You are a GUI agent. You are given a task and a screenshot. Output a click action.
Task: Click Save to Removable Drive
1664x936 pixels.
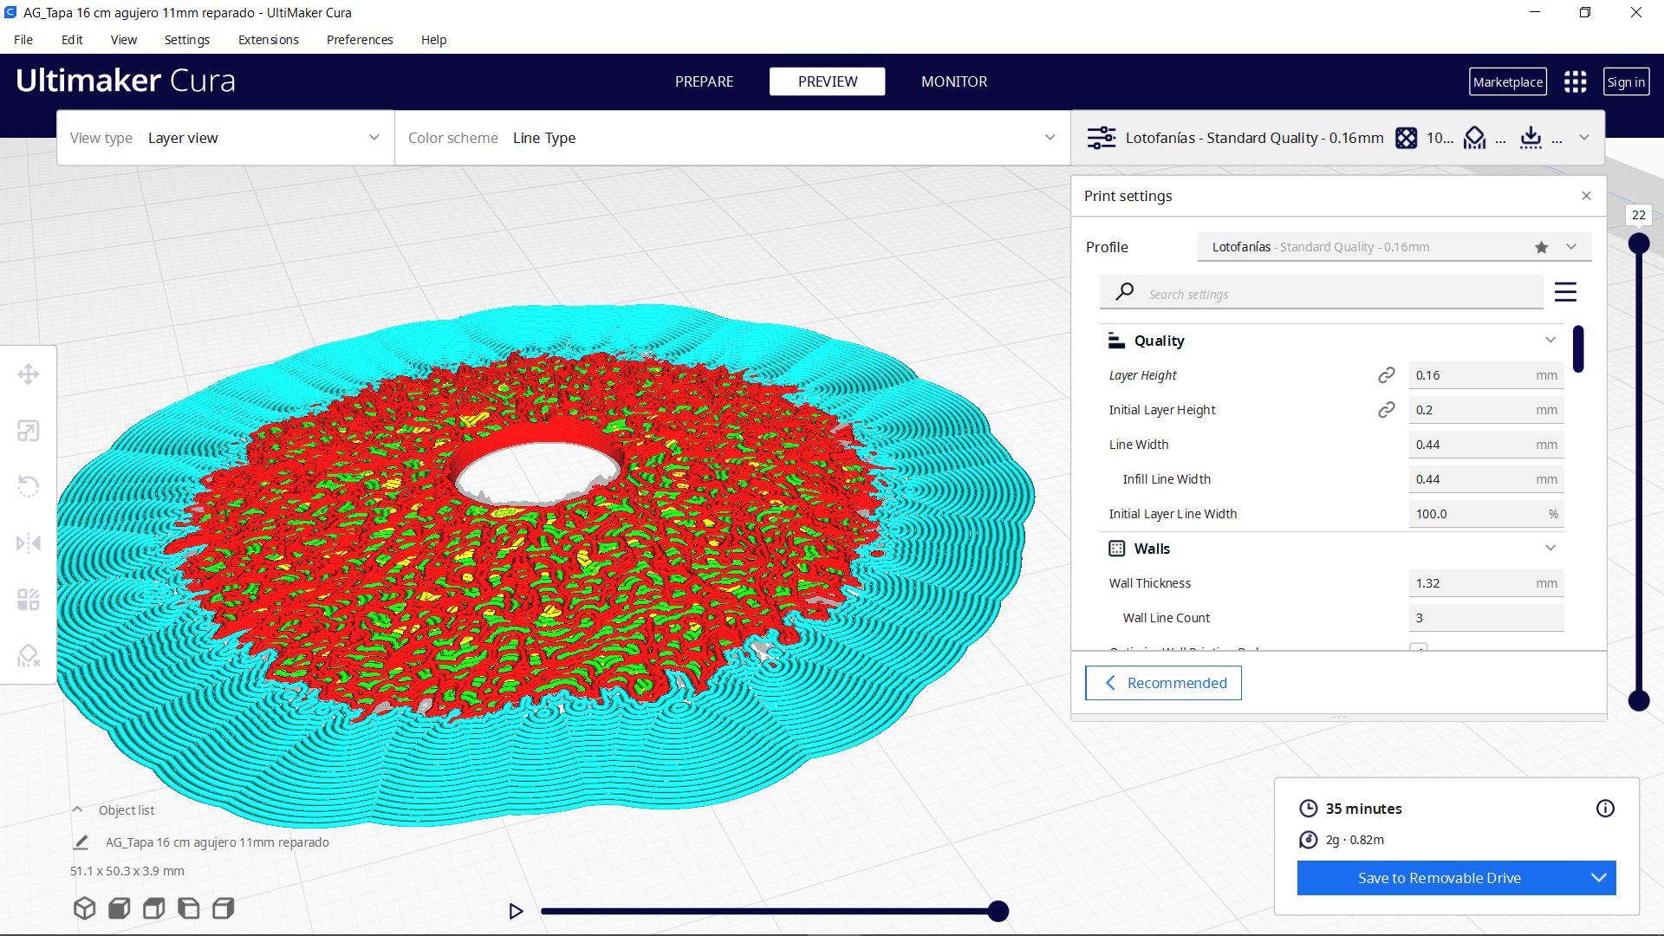[1439, 877]
